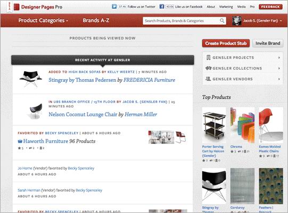Open Becky Spenceley link beside Sarah Herman
This screenshot has width=288, height=213.
pos(89,190)
